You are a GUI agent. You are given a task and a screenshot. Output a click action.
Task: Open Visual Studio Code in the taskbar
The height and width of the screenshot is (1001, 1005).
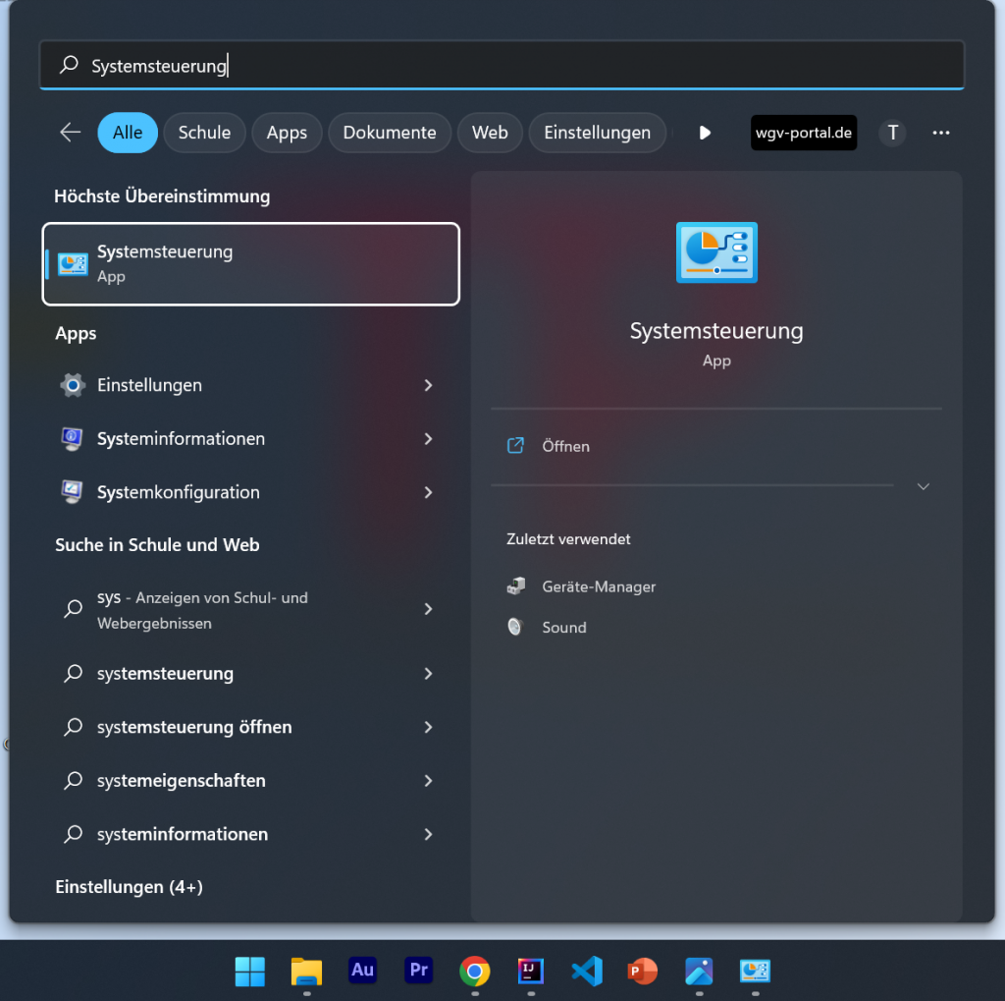pos(587,971)
